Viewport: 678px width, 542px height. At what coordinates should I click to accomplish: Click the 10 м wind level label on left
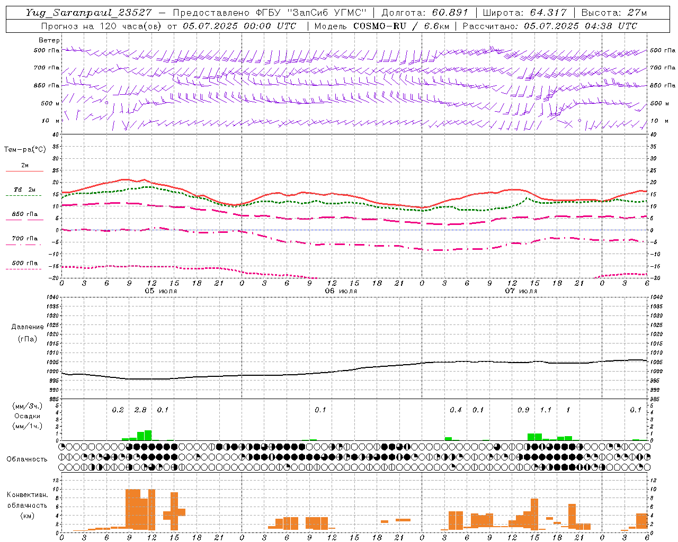(51, 121)
